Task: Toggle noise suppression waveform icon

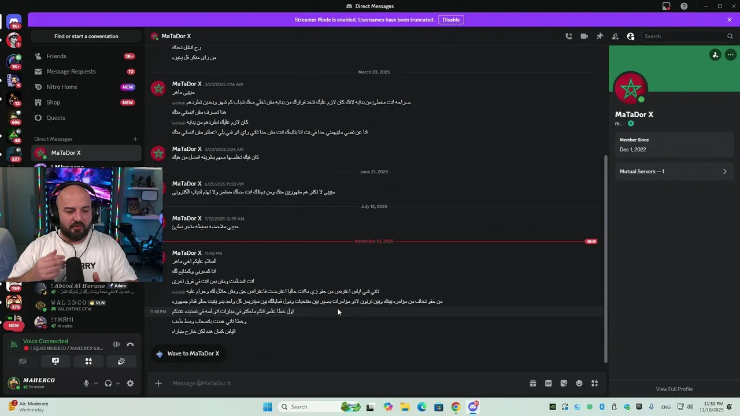Action: 116,344
